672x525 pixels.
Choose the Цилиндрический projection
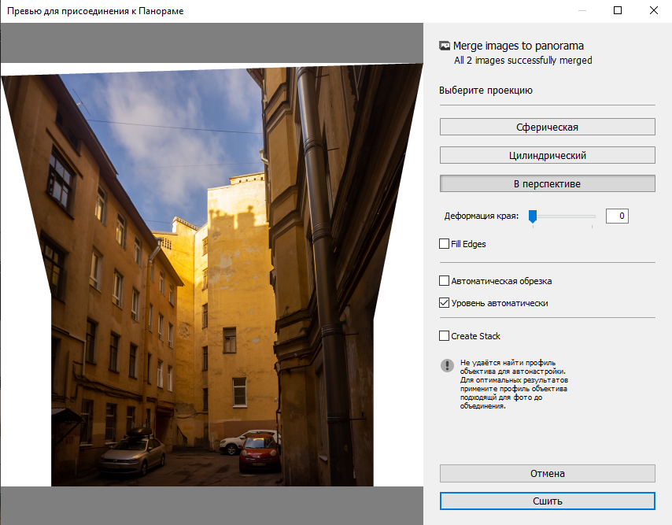[x=547, y=155]
